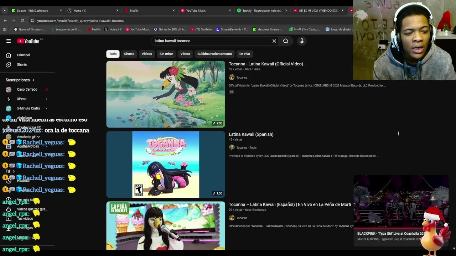Close the Spotify tab

(286, 11)
